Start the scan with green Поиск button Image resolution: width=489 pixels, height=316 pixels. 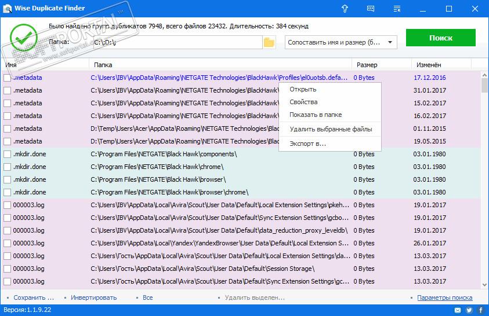pyautogui.click(x=440, y=38)
